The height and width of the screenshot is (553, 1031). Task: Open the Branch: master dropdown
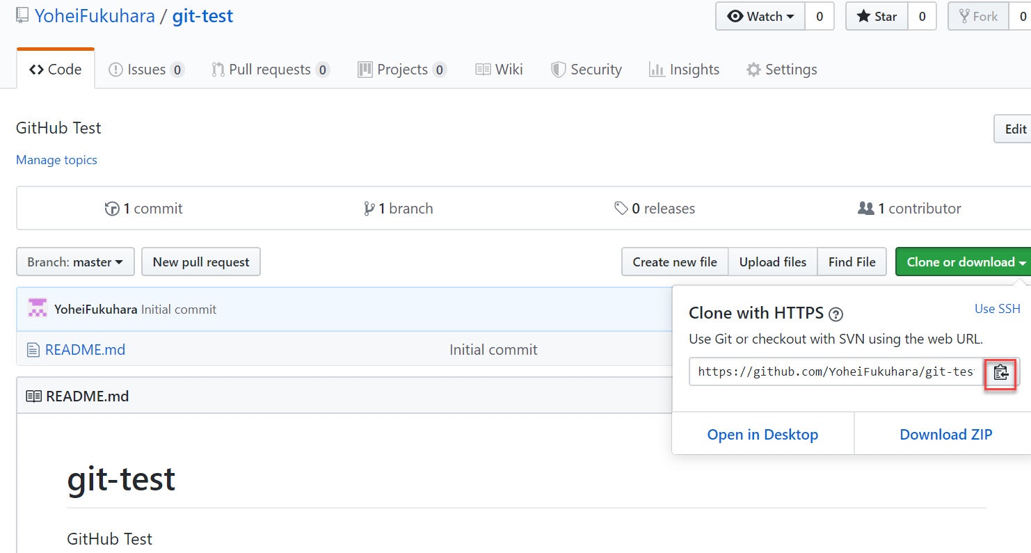pos(74,262)
